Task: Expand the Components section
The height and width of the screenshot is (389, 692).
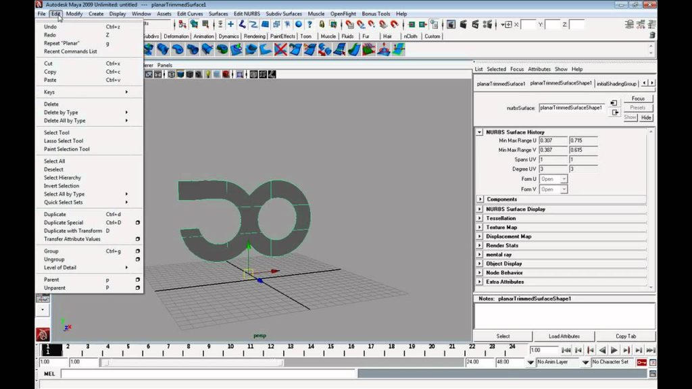Action: pyautogui.click(x=480, y=199)
